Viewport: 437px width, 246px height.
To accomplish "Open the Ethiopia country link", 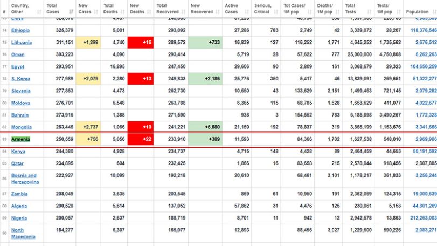I will (20, 30).
